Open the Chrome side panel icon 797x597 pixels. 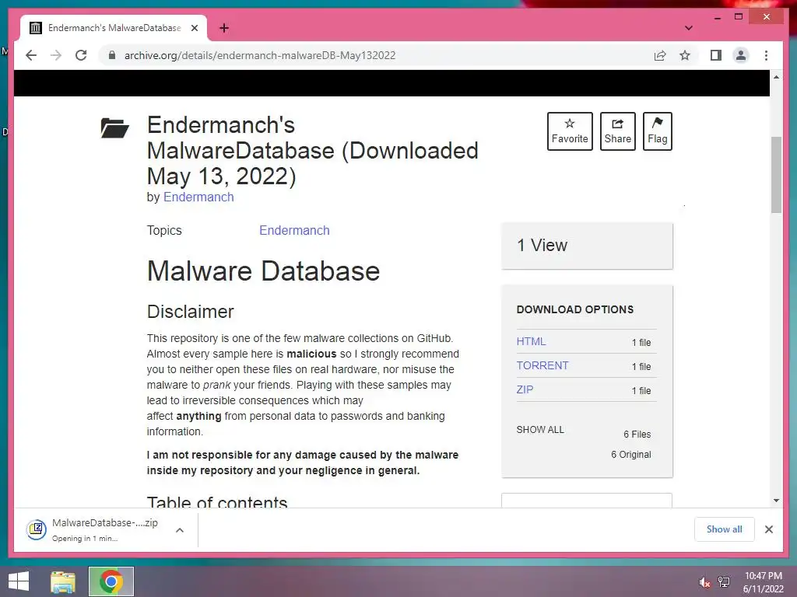click(716, 55)
